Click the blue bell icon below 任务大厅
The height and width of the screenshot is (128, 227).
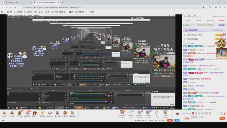[3, 120]
